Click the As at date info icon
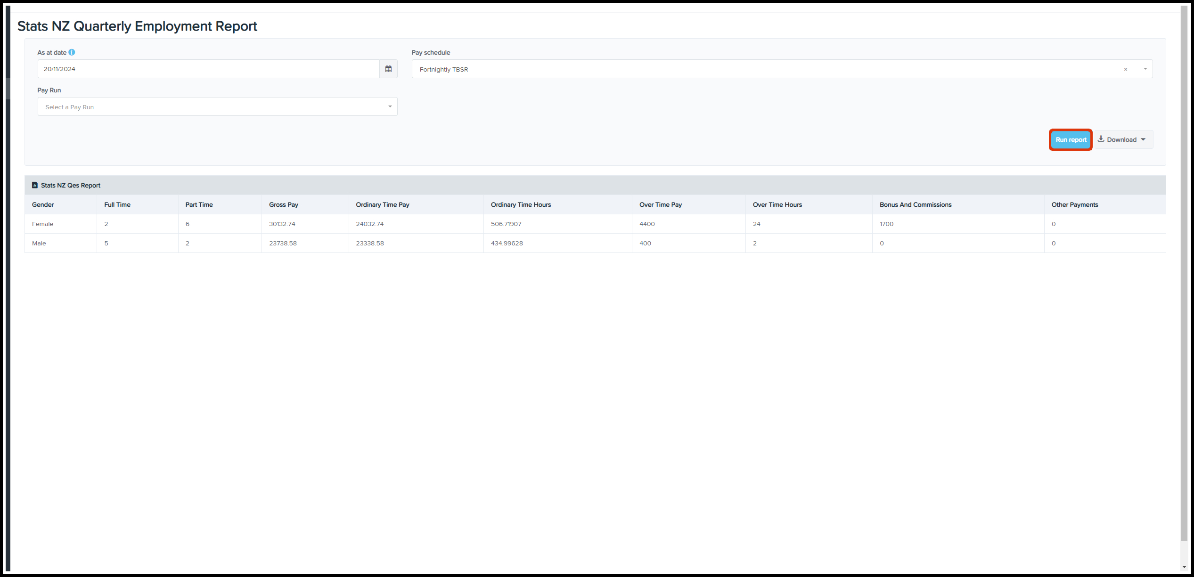 (x=72, y=52)
